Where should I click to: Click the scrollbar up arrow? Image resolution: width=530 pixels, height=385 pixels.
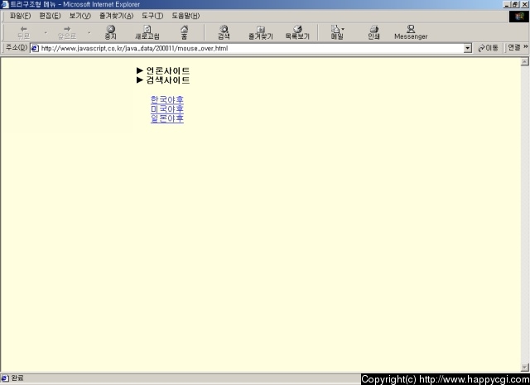524,61
